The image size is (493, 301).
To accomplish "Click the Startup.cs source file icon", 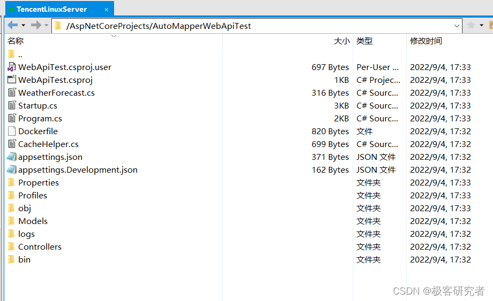I will click(x=12, y=106).
